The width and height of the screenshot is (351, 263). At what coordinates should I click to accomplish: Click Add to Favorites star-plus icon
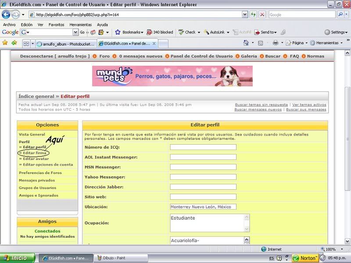(14, 43)
